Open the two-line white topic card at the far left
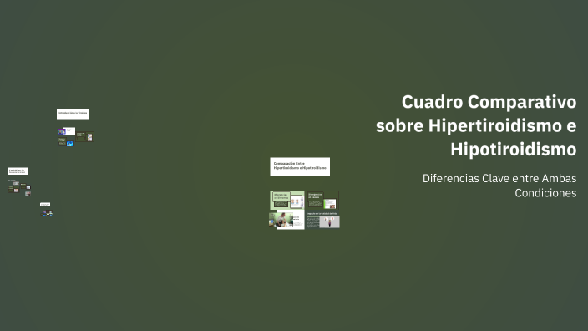This screenshot has height=331, width=588. [18, 171]
